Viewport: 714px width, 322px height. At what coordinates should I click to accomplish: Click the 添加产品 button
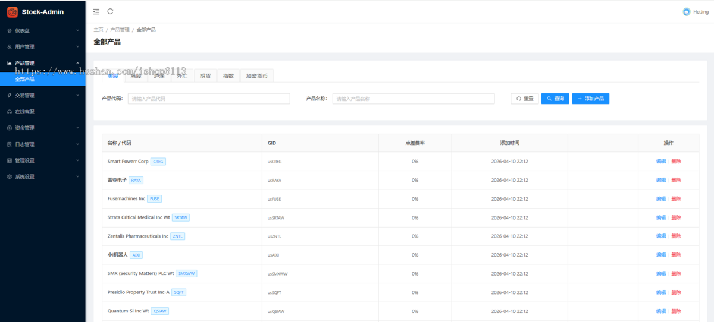pos(591,99)
